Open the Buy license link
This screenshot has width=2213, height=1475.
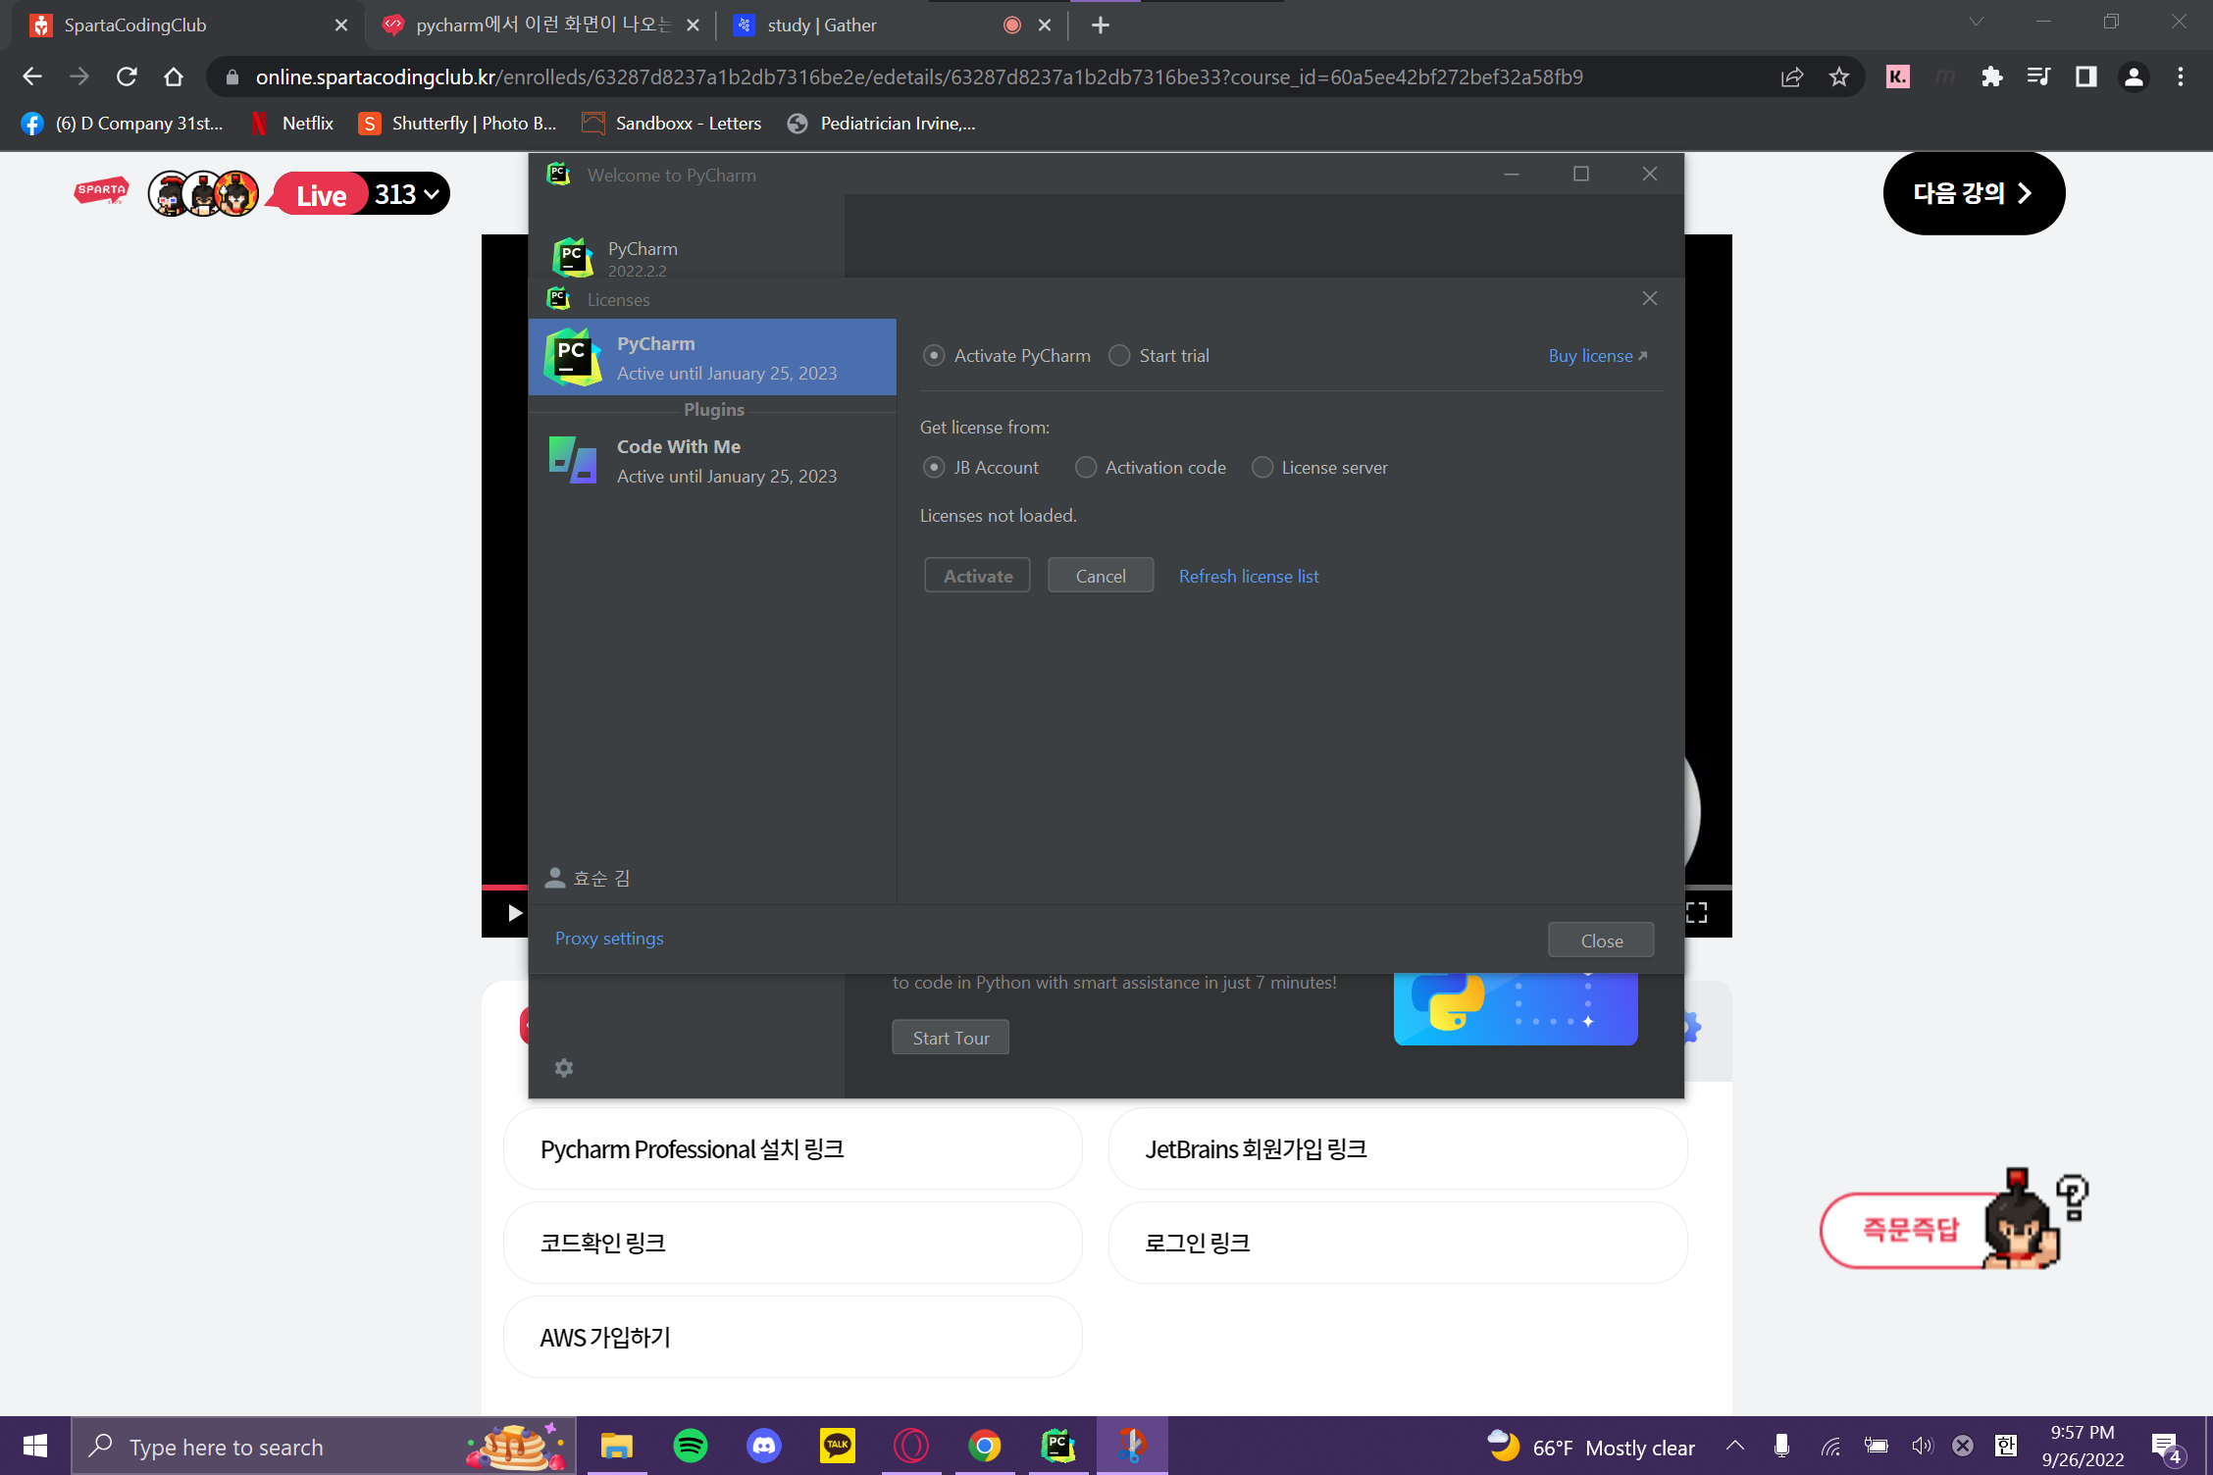[x=1598, y=356]
